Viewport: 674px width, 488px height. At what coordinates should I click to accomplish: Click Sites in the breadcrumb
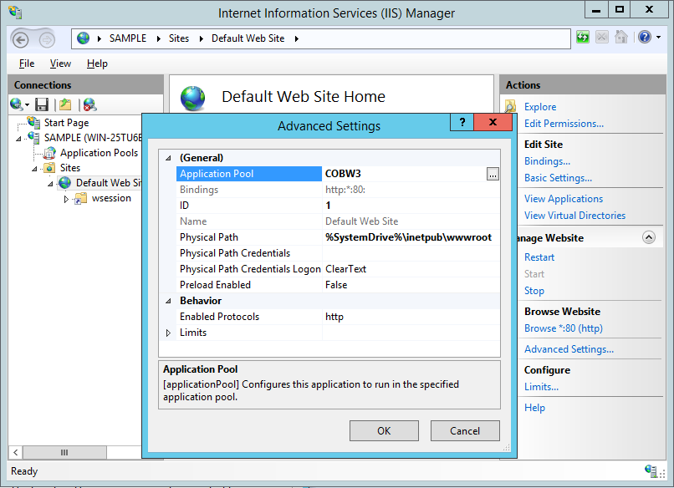pyautogui.click(x=178, y=38)
